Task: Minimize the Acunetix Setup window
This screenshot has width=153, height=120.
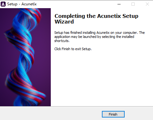Action: click(119, 4)
